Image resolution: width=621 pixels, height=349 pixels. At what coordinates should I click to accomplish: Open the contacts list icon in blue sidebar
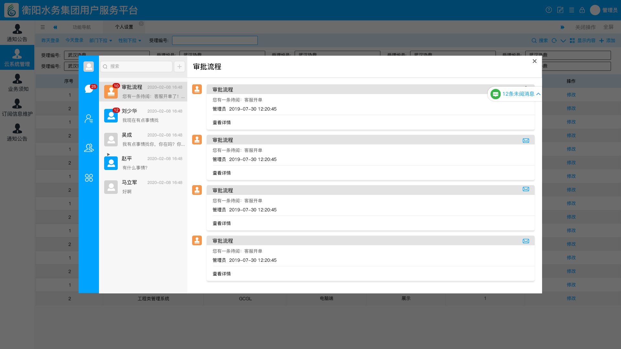point(89,119)
